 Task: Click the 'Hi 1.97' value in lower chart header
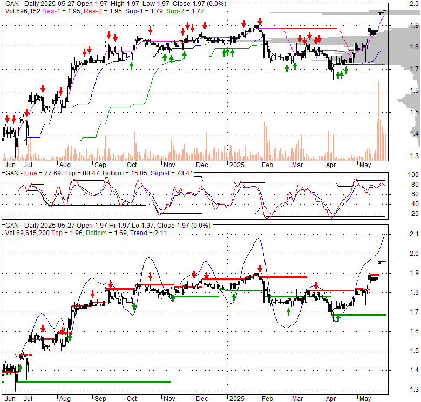(119, 226)
